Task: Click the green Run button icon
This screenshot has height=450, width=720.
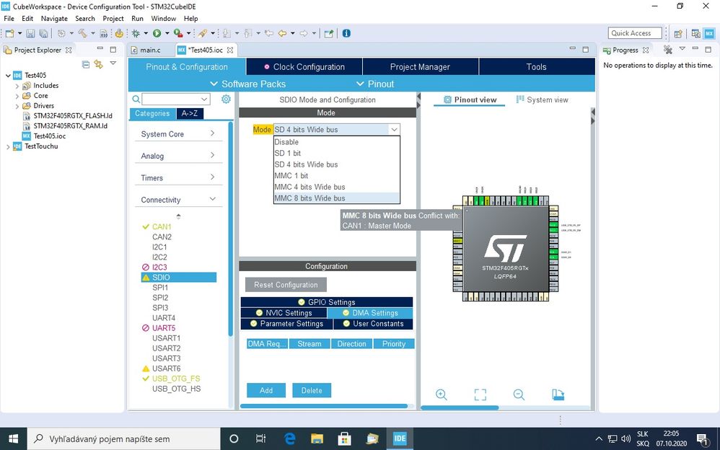Action: pyautogui.click(x=157, y=33)
